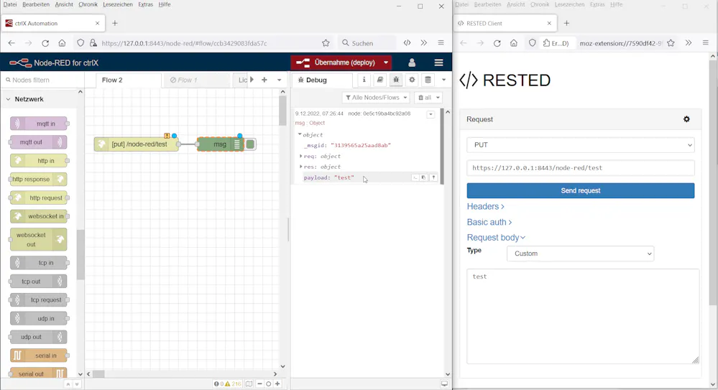Select the tcp out palette node
This screenshot has width=718, height=390.
click(x=39, y=281)
